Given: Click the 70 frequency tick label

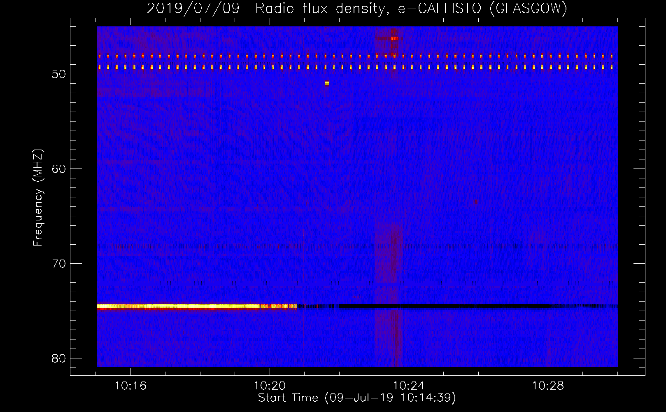Looking at the screenshot, I should (59, 264).
